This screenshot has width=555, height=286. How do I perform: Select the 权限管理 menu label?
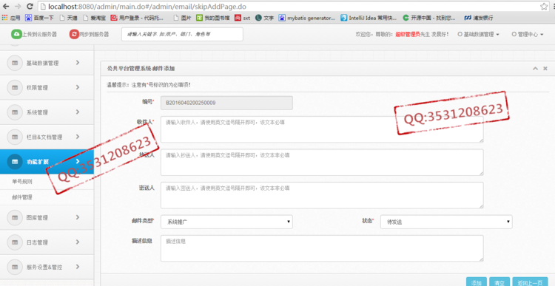click(37, 88)
